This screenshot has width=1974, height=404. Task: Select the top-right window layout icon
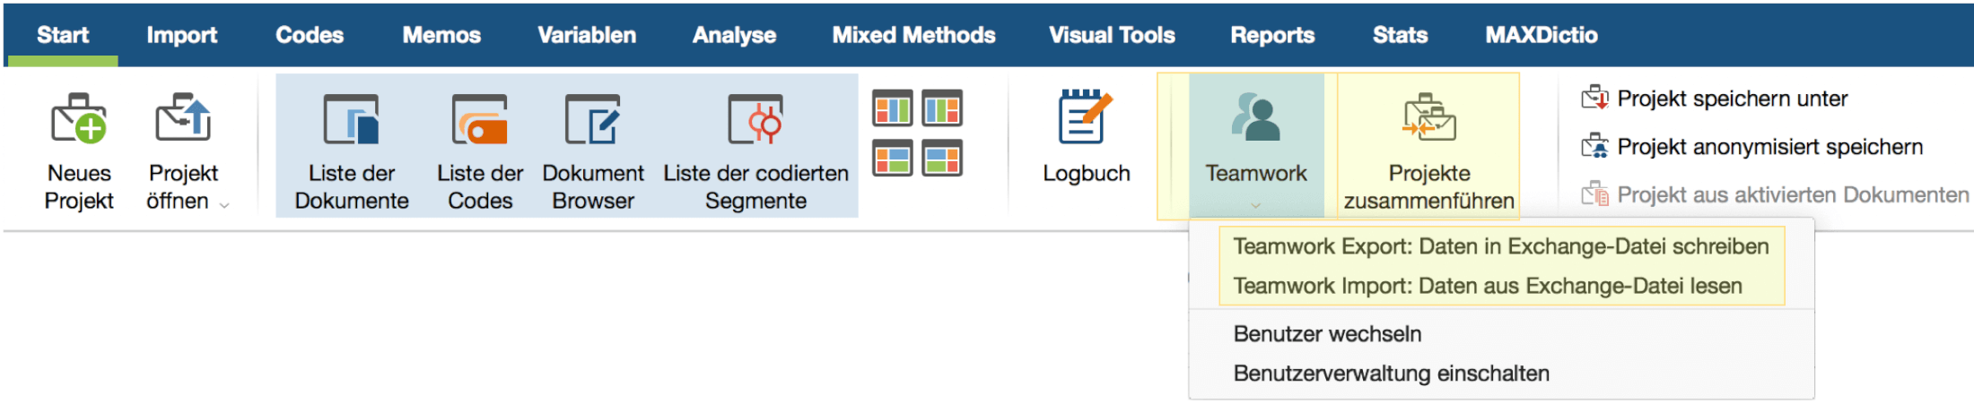point(942,109)
